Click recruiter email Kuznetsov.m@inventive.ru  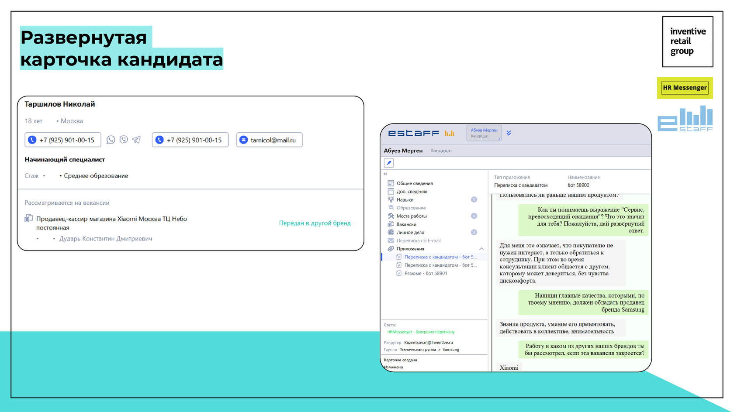coord(429,343)
